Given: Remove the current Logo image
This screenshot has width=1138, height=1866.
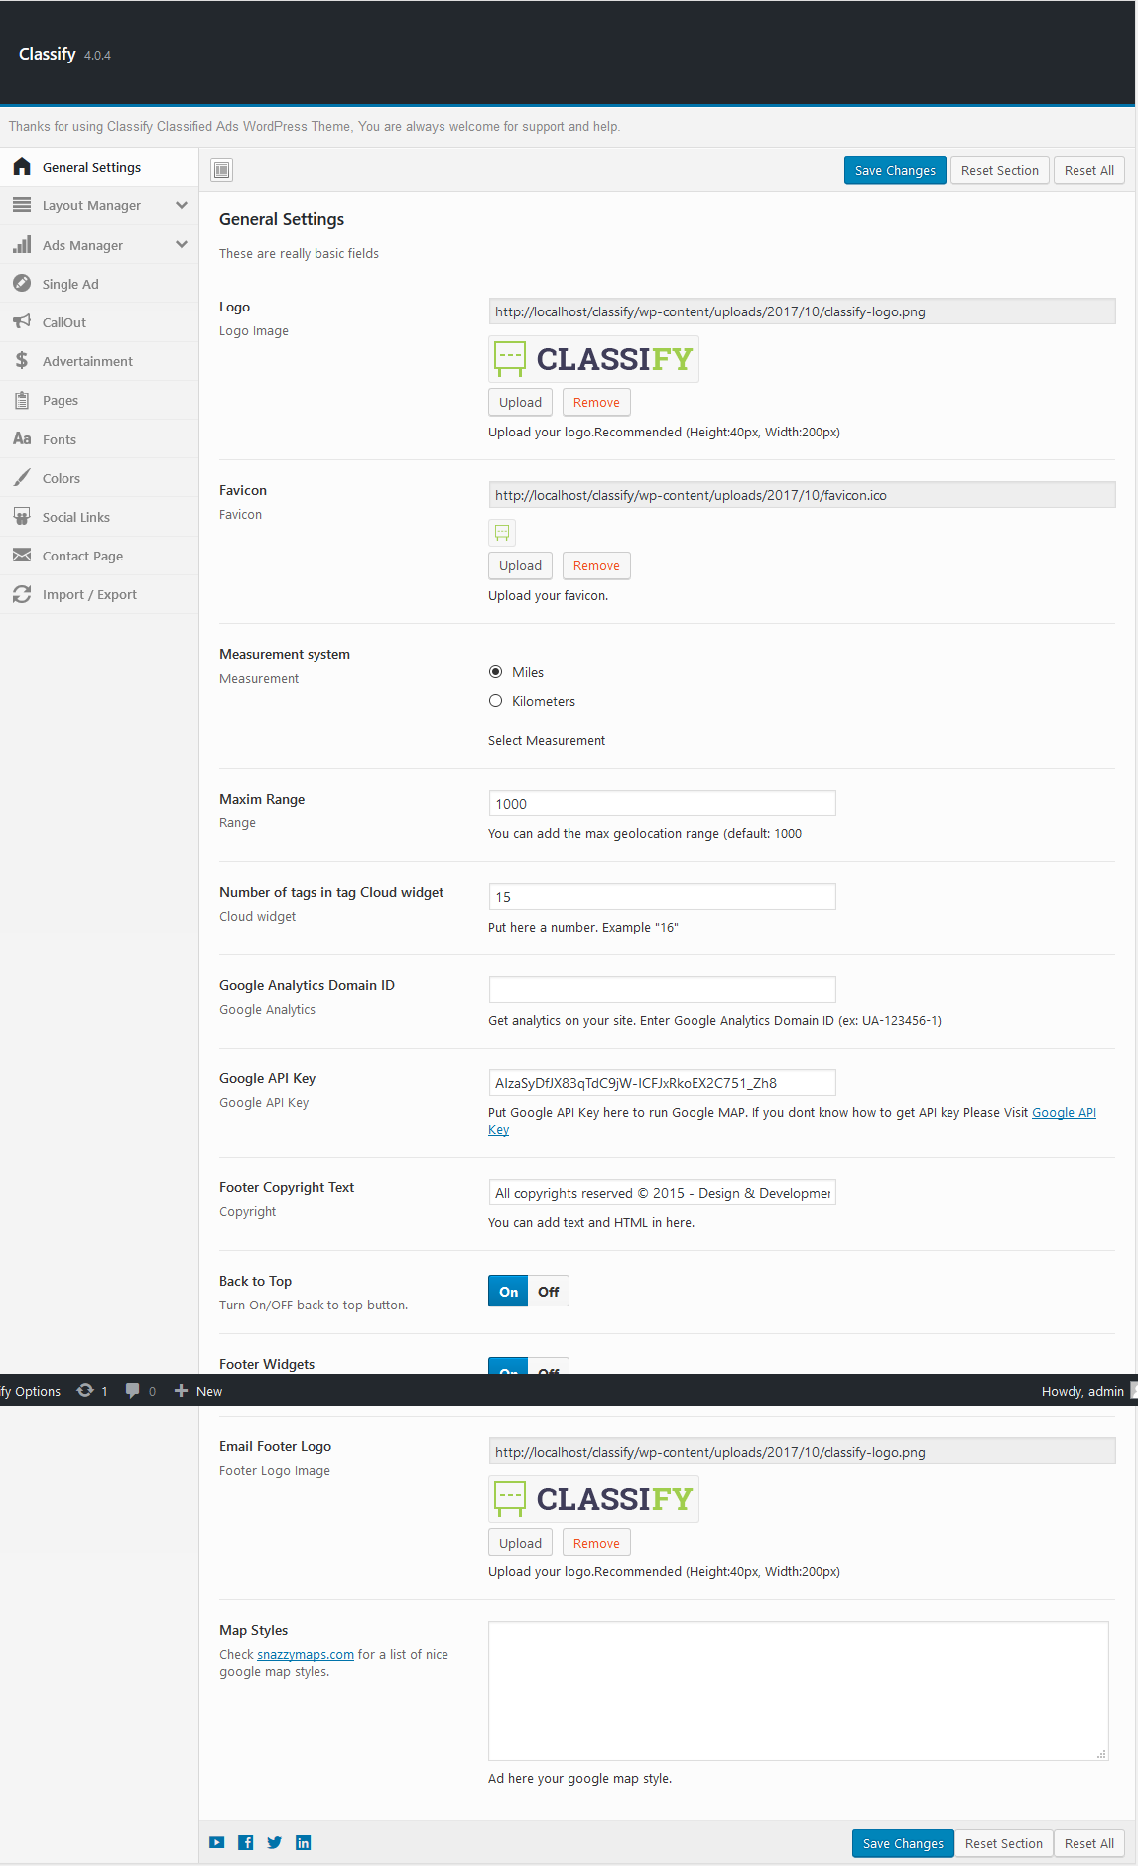Looking at the screenshot, I should 596,402.
